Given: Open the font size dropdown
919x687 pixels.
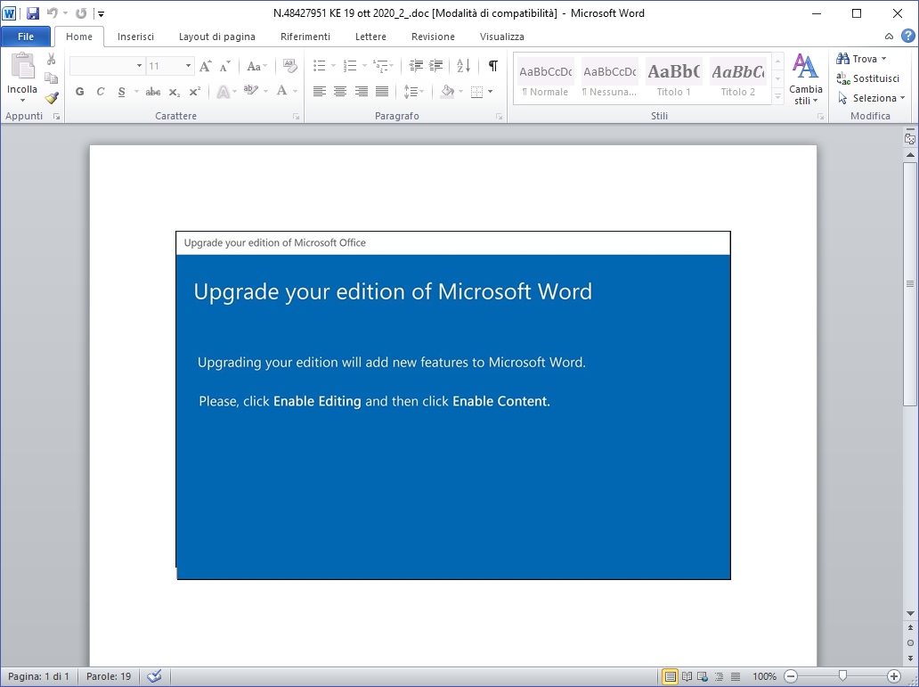Looking at the screenshot, I should (188, 66).
